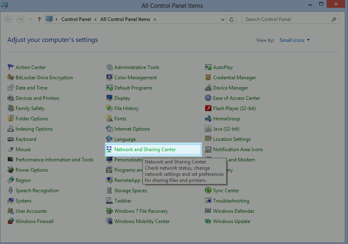Click the Java (32-bit) icon
The image size is (348, 244).
tap(209, 129)
